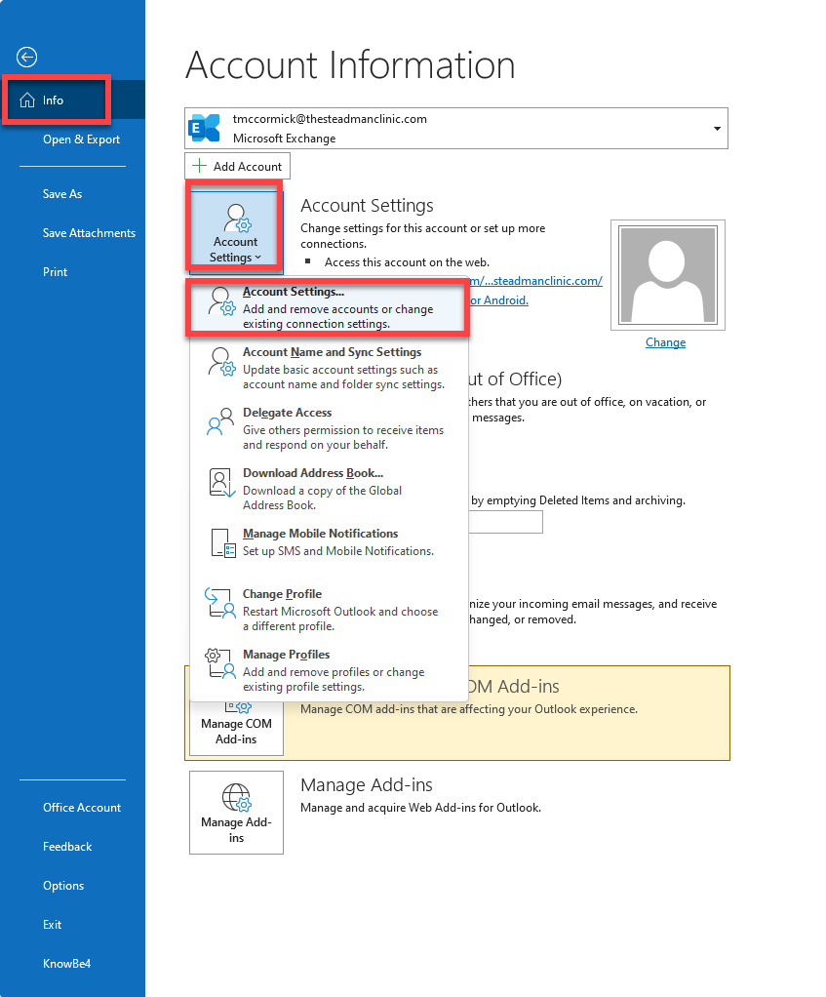Screen dimensions: 826x997
Task: Click the Manage Add-ins globe icon
Action: tap(236, 797)
